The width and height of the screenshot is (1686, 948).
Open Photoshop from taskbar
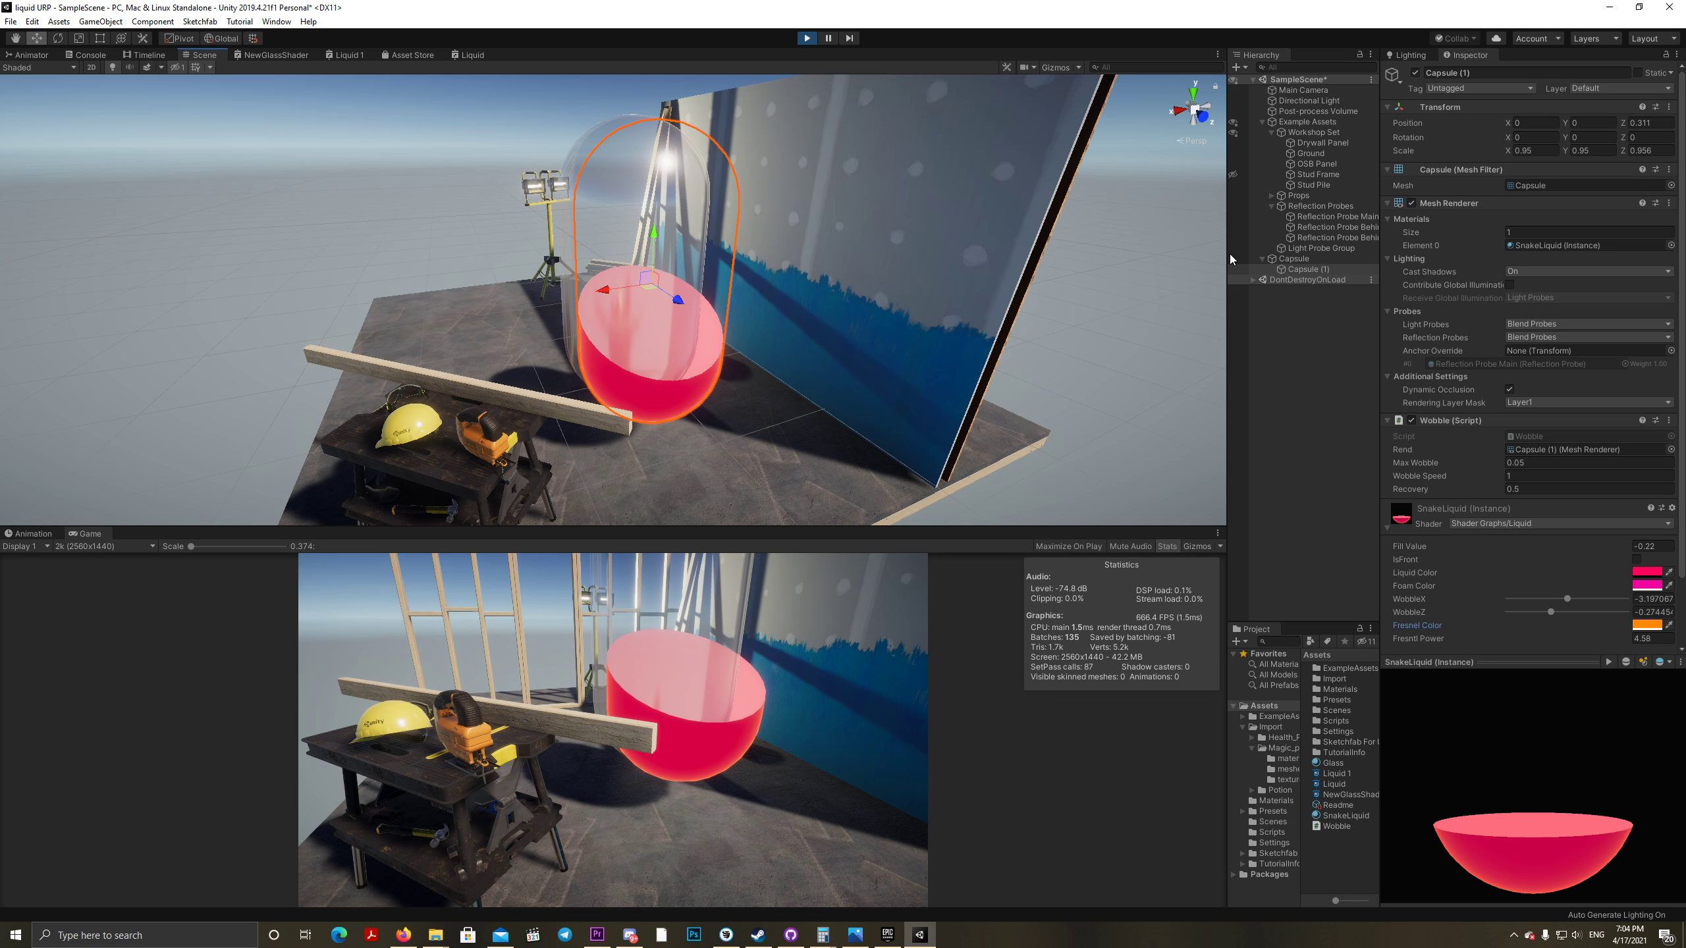click(x=693, y=935)
